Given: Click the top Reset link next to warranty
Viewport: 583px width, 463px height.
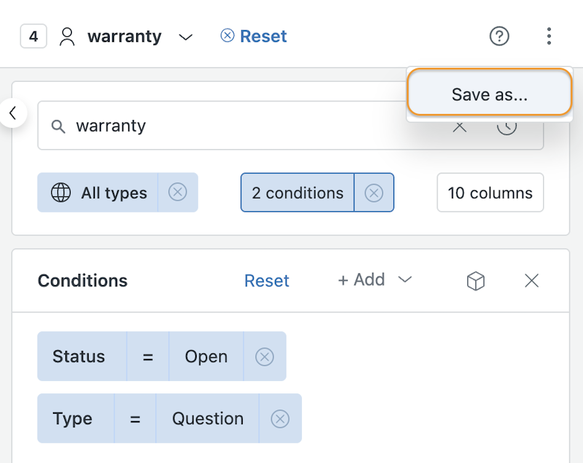Looking at the screenshot, I should pyautogui.click(x=253, y=36).
